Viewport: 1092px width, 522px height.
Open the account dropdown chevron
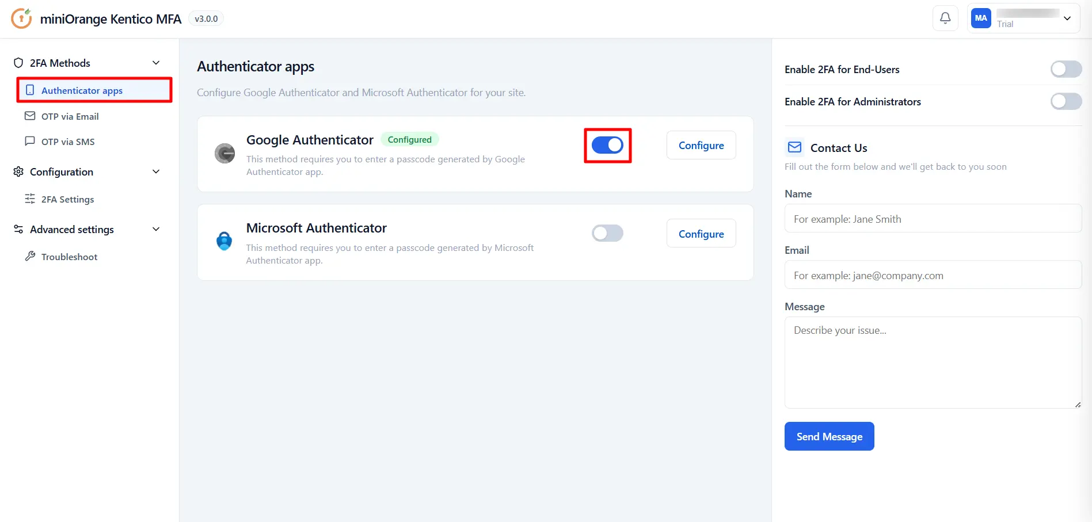pyautogui.click(x=1067, y=18)
